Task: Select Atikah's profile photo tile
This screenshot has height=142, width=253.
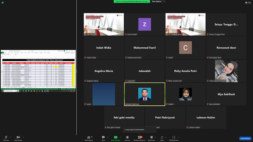Action: click(x=185, y=94)
